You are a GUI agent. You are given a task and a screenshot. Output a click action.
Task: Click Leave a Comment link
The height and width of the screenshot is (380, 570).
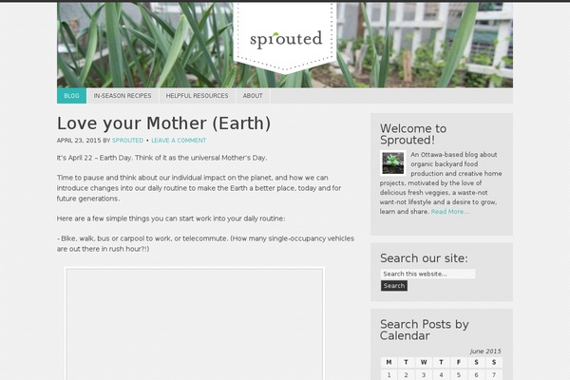[x=179, y=141]
